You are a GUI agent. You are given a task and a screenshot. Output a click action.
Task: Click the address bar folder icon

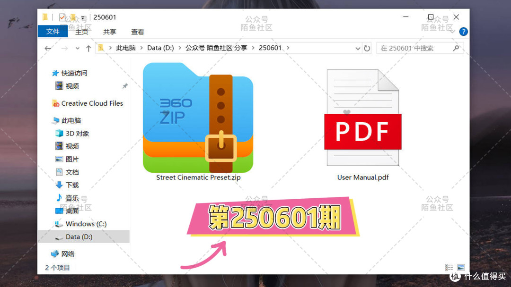101,48
